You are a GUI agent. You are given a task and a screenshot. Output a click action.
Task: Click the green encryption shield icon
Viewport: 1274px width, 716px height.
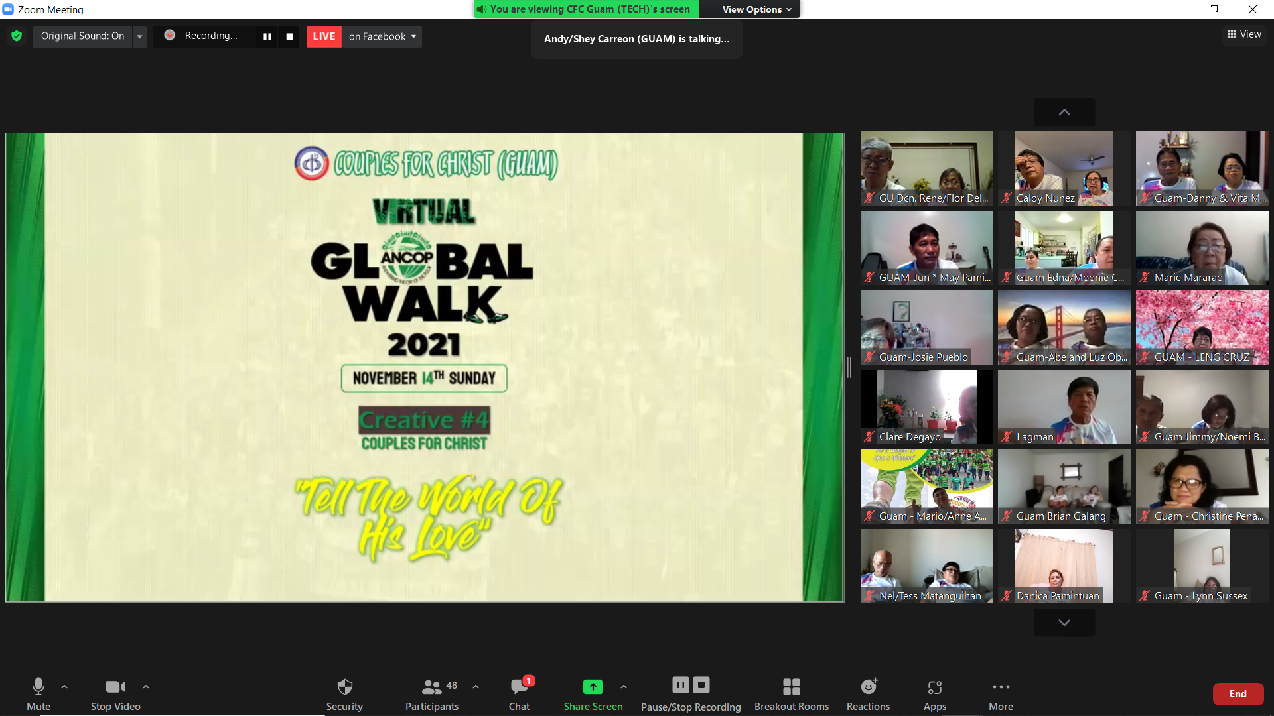[17, 36]
